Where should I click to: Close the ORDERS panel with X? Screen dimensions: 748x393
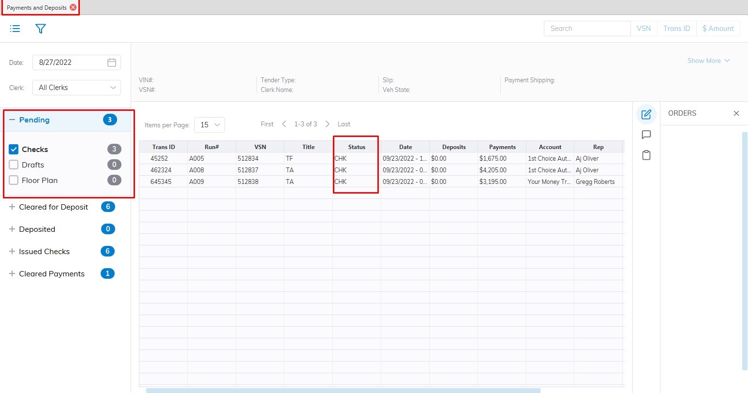click(736, 113)
